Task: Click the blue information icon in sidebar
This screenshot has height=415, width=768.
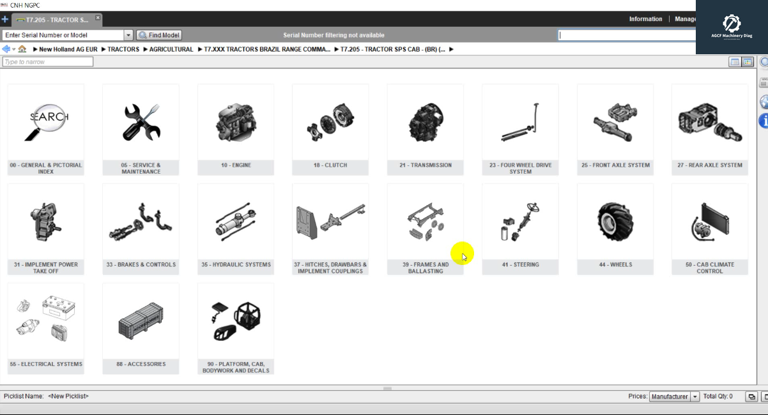Action: click(x=764, y=121)
